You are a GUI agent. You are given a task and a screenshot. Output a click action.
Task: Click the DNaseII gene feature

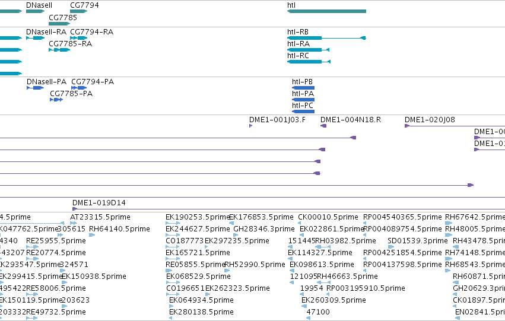(x=35, y=11)
